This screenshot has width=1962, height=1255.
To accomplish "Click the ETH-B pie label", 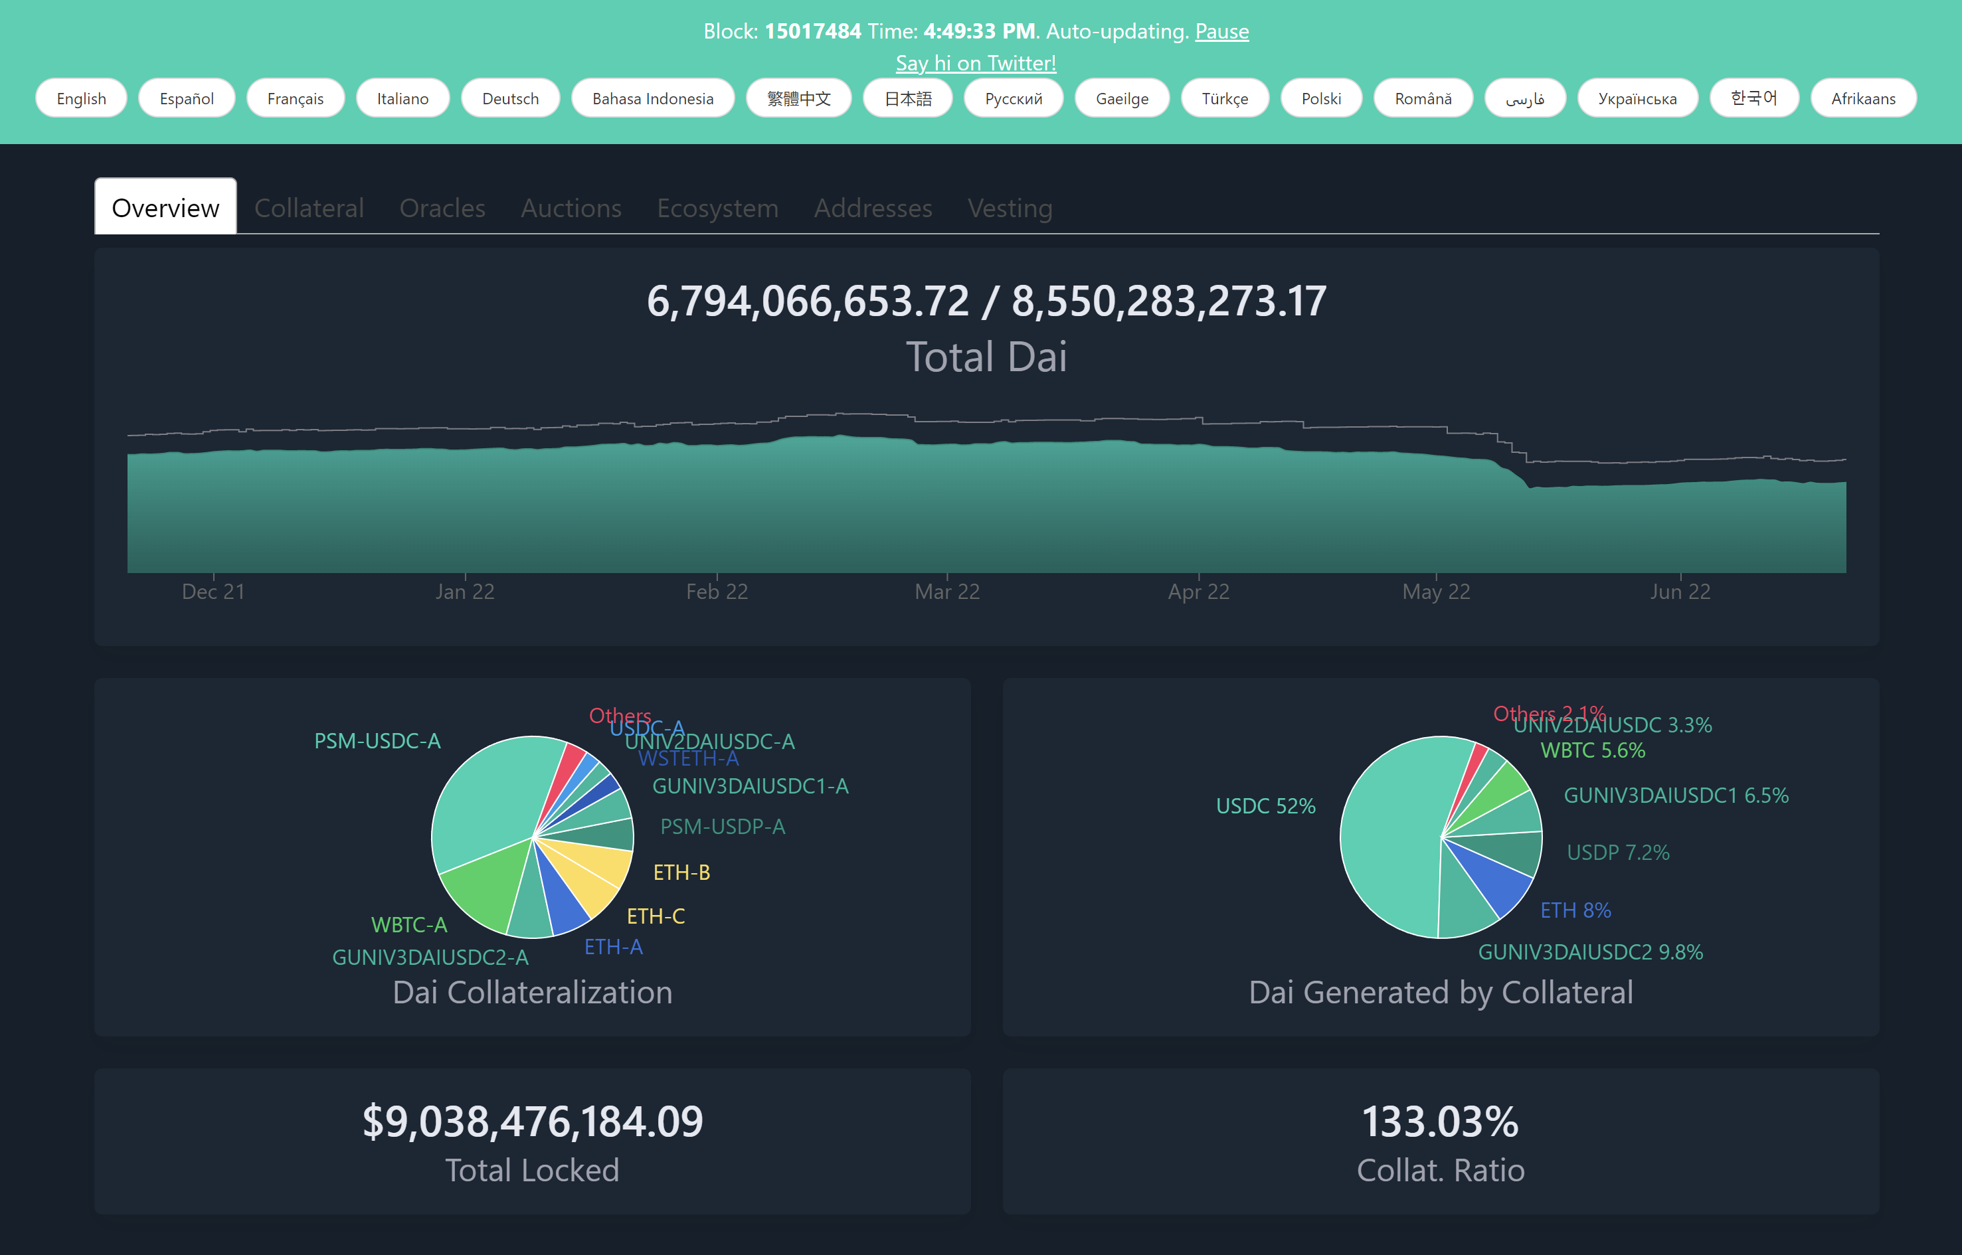I will coord(681,872).
